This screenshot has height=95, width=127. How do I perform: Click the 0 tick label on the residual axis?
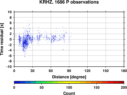tap(11, 39)
